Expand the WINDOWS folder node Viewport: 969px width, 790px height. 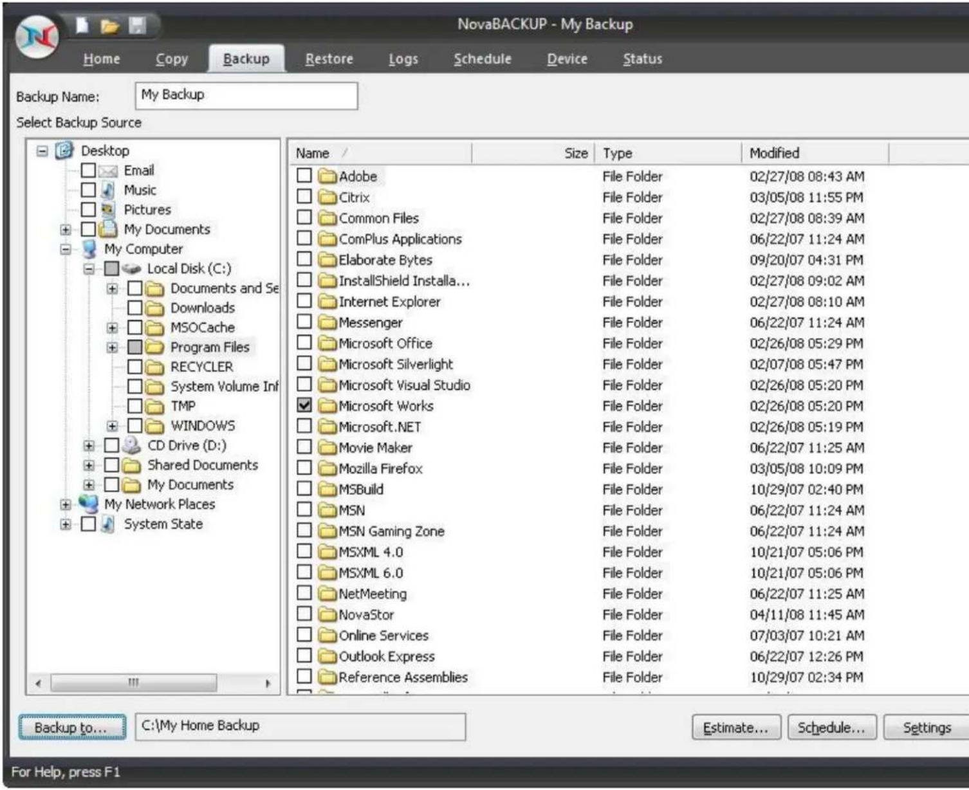pyautogui.click(x=112, y=426)
